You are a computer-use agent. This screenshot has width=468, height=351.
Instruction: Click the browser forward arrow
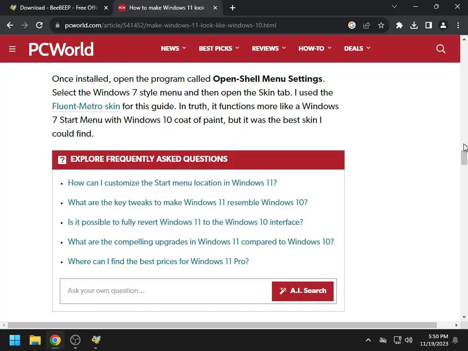pyautogui.click(x=25, y=26)
